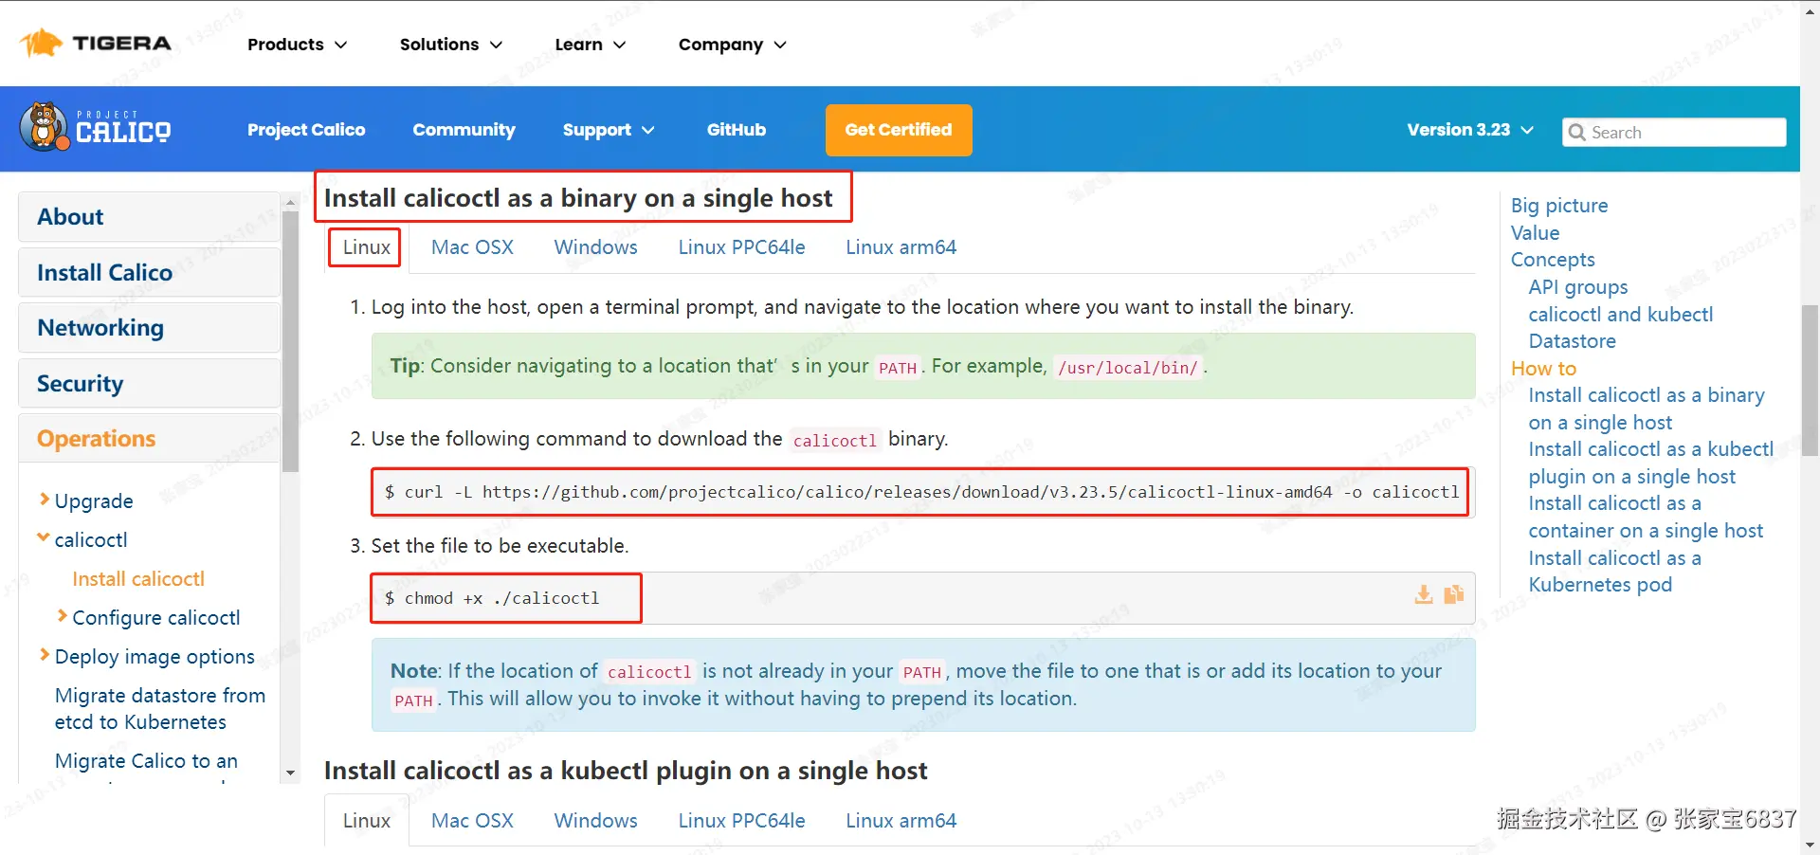The width and height of the screenshot is (1820, 855).
Task: Open the Operations sidebar section
Action: click(149, 439)
